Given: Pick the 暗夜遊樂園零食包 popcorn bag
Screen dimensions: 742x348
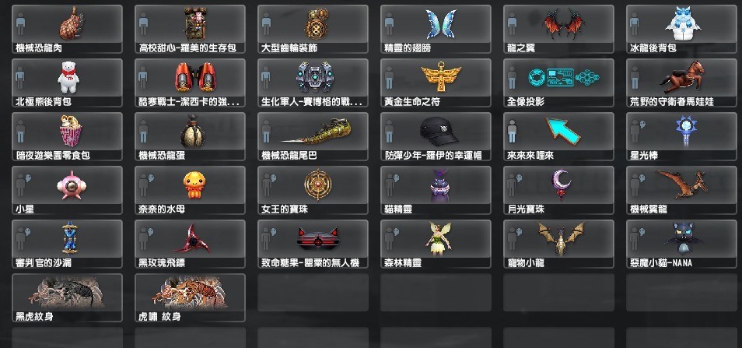Looking at the screenshot, I should tap(67, 136).
